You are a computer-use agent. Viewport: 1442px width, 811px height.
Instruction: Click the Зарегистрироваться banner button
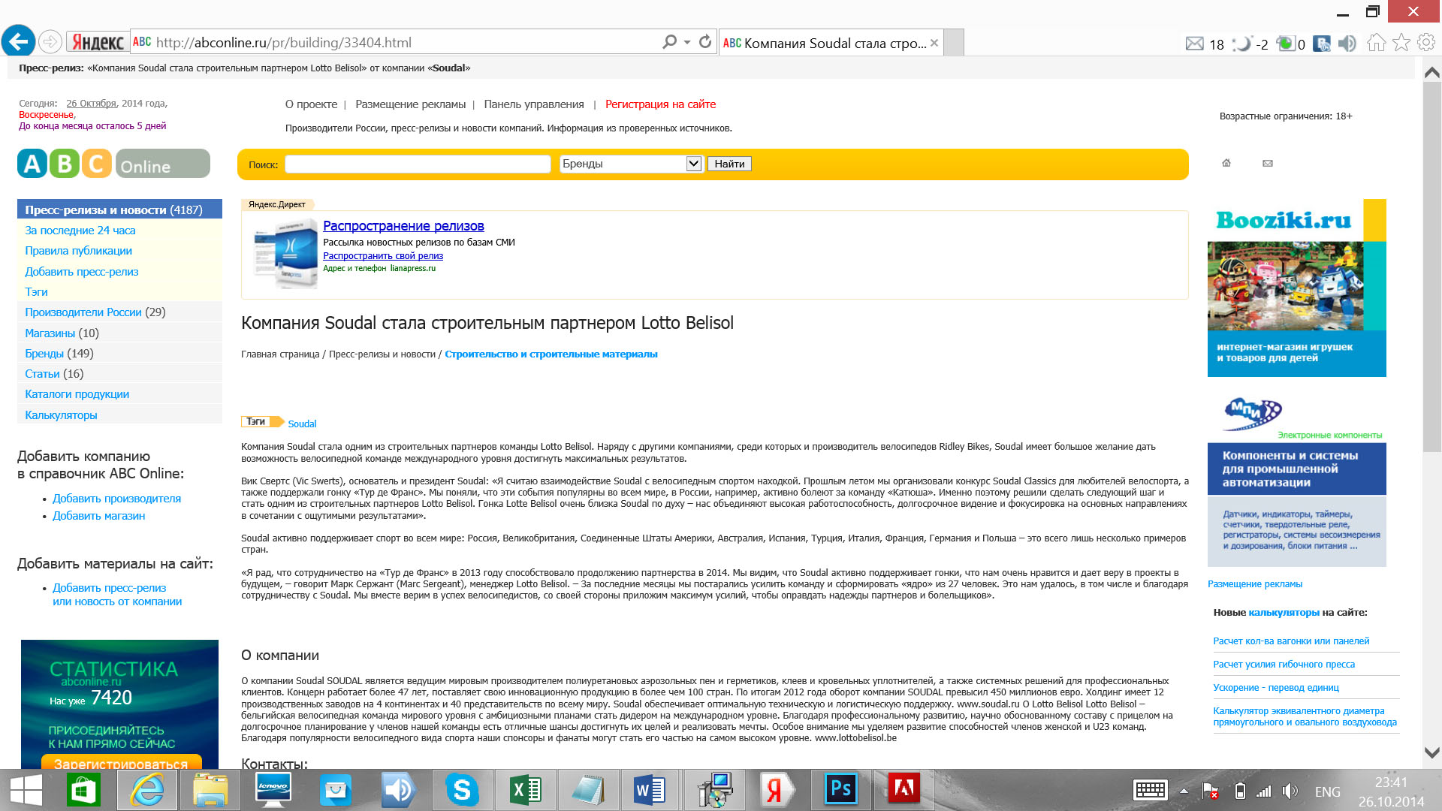tap(120, 762)
